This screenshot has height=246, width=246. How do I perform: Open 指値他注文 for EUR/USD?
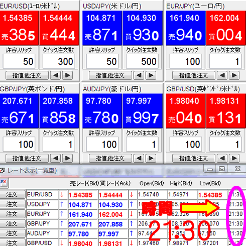coord(27,75)
